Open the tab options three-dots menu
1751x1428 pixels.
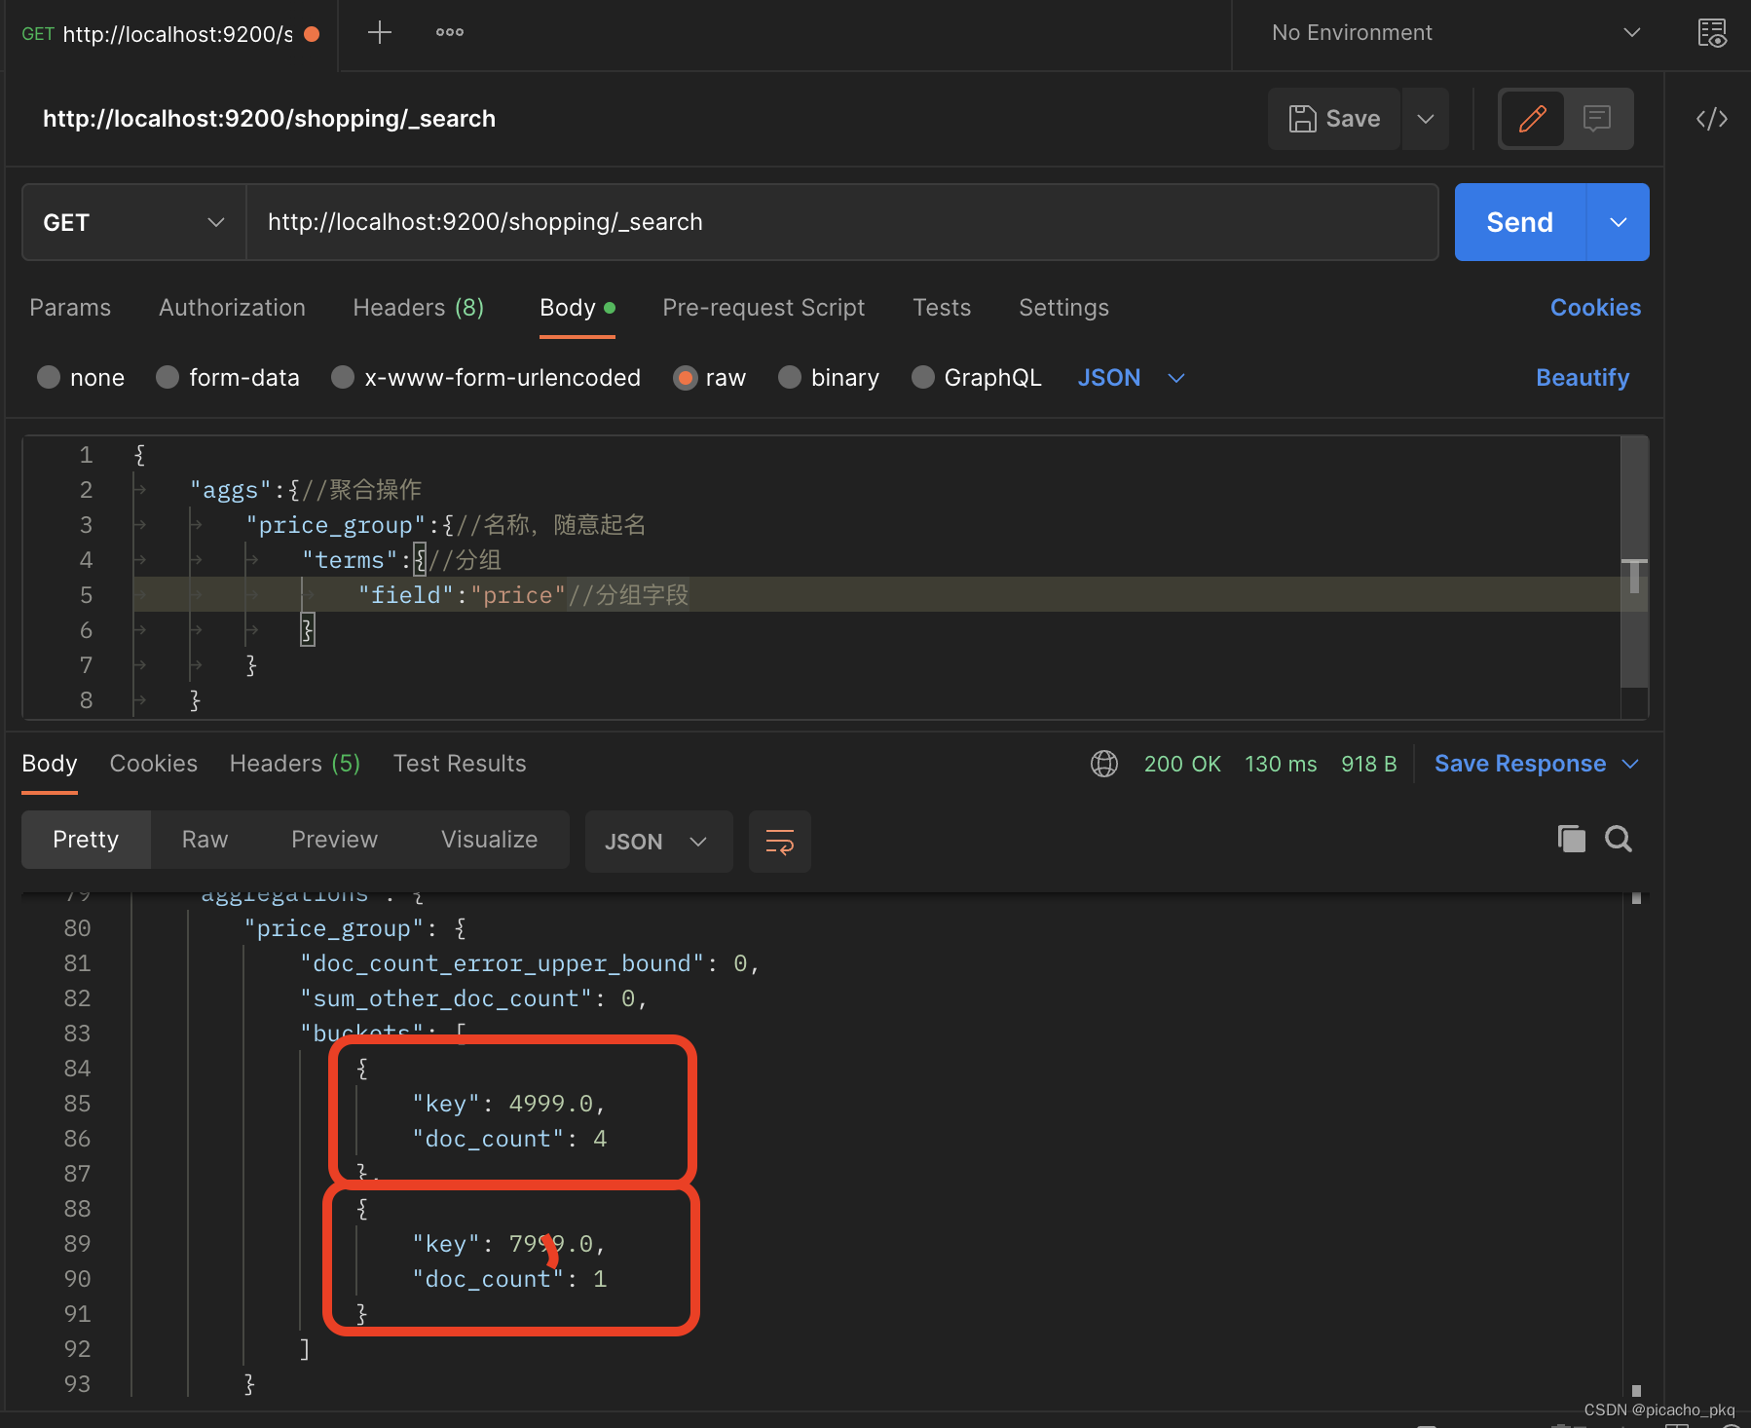[449, 32]
